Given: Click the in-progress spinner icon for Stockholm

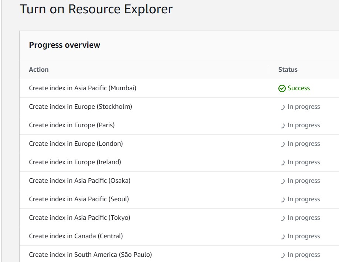Looking at the screenshot, I should (x=283, y=107).
